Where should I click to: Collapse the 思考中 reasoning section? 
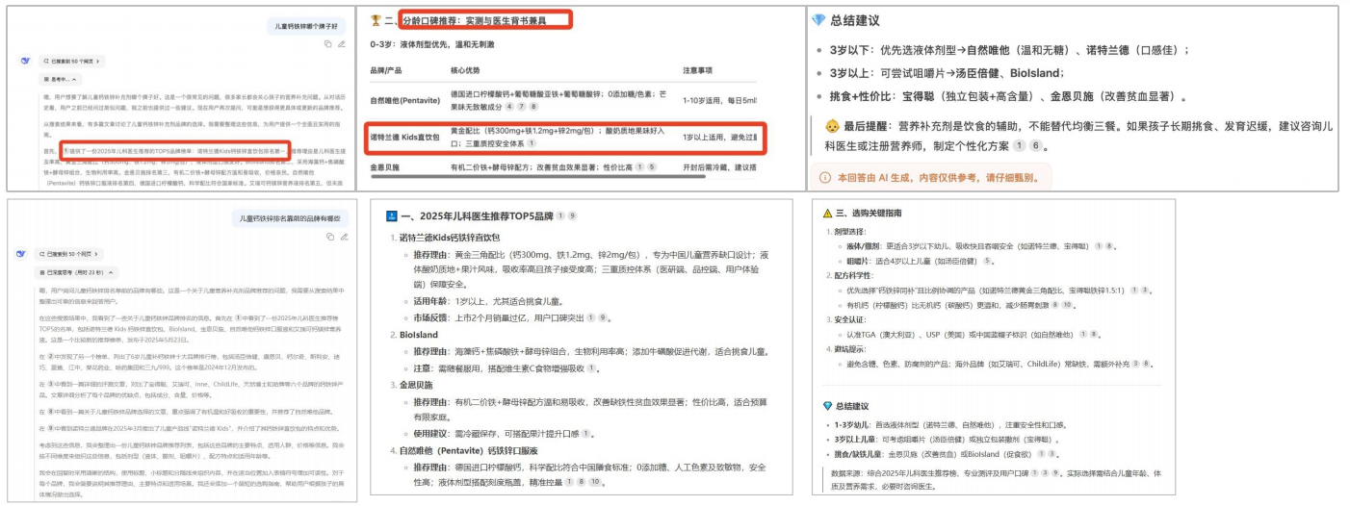[62, 79]
